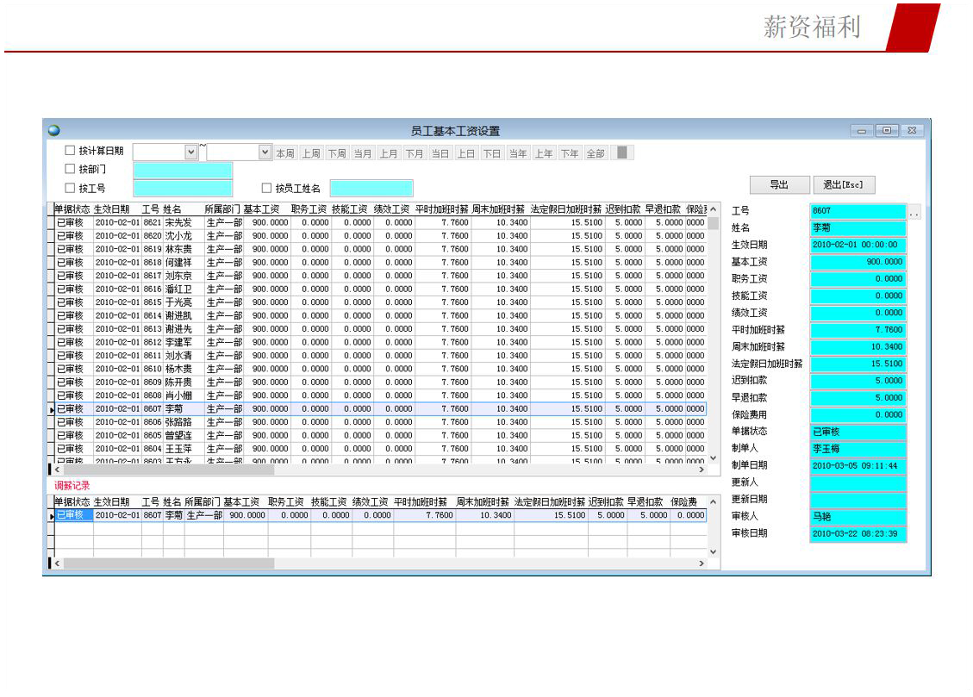Viewport: 973px width, 697px height.
Task: Click the maximize window icon
Action: (887, 131)
